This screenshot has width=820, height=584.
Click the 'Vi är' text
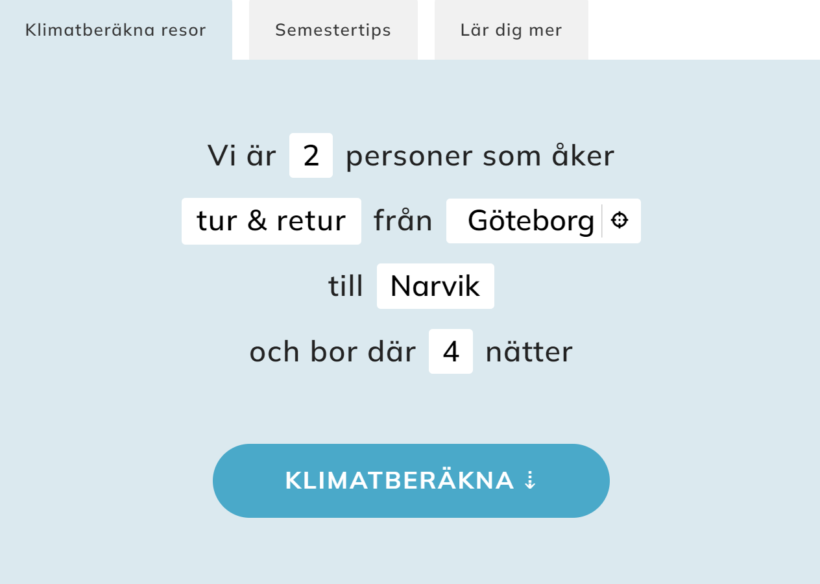pyautogui.click(x=242, y=156)
